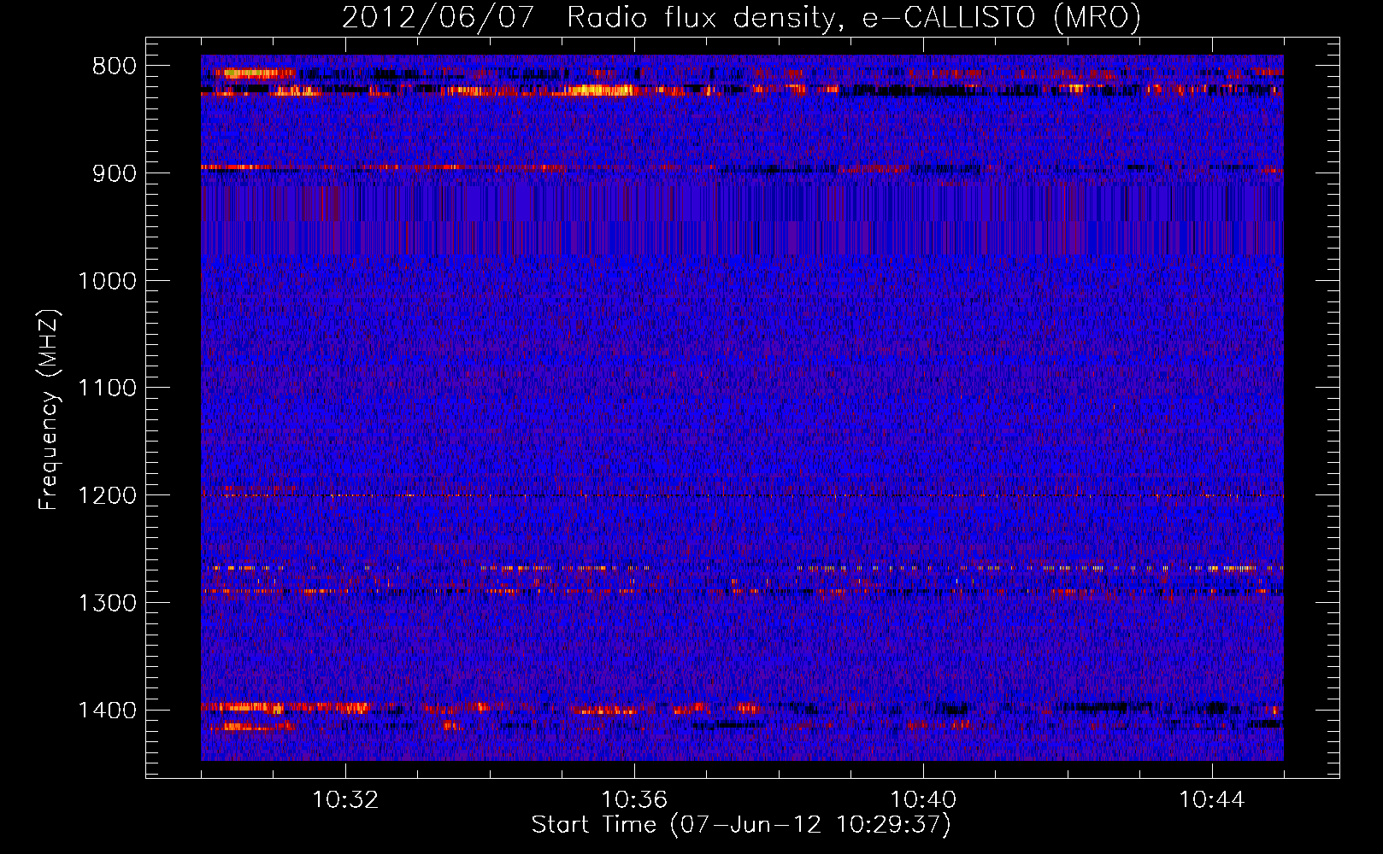The image size is (1383, 854).
Task: Select the 1100 frequency axis label
Action: (x=107, y=389)
